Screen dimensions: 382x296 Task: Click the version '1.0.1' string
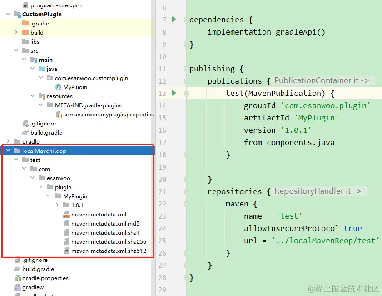[296, 130]
